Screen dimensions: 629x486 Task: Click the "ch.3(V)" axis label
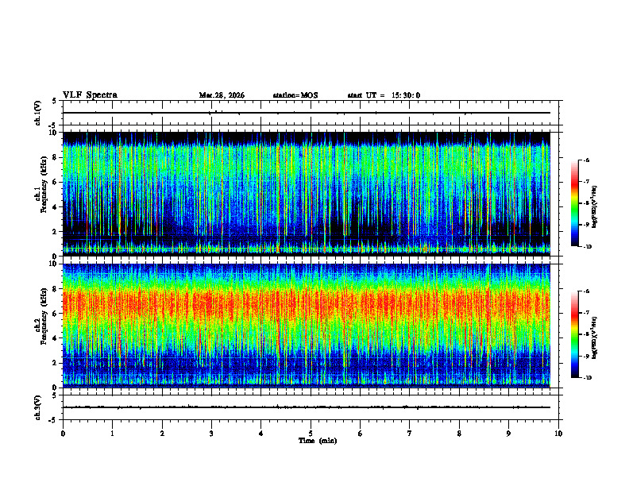tap(38, 407)
